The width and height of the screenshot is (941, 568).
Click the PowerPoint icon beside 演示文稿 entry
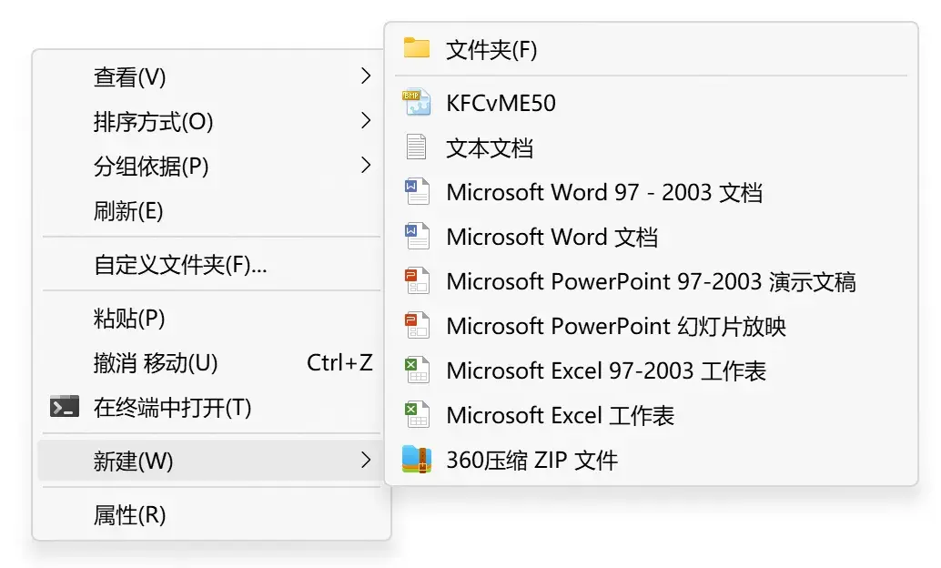pyautogui.click(x=417, y=281)
